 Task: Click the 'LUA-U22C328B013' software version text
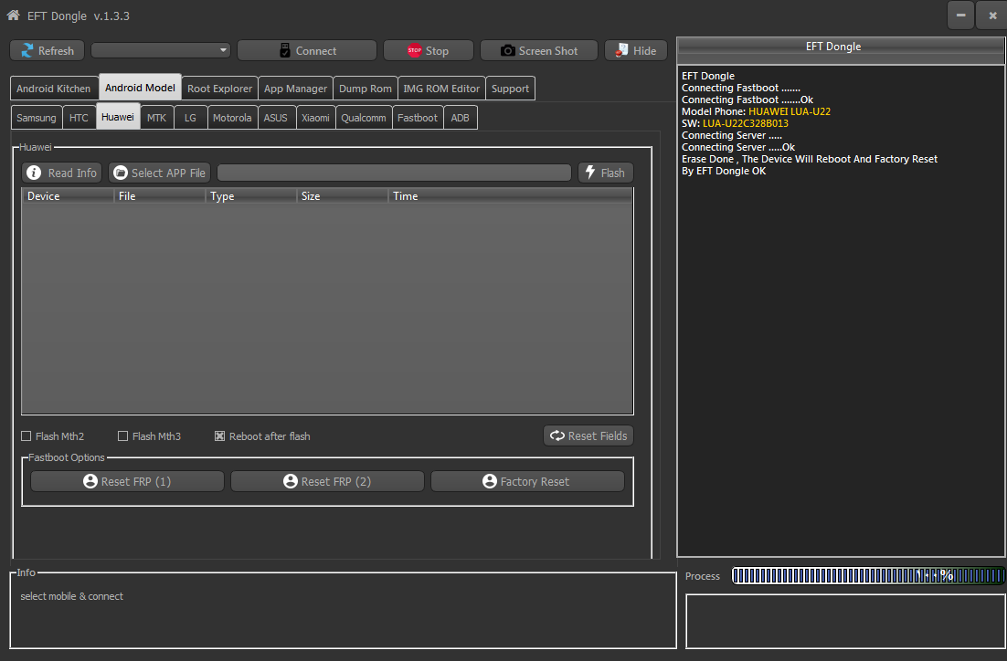[x=746, y=123]
